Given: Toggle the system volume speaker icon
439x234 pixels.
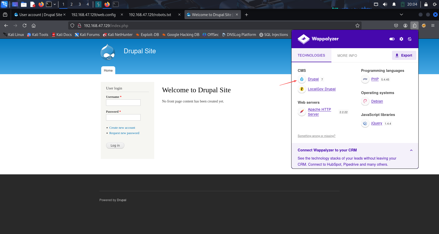Looking at the screenshot, I should pos(385,4).
